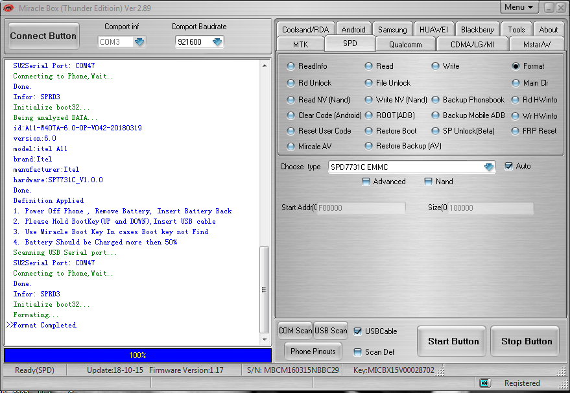Select Restore Backup (AV) option
This screenshot has height=393, width=570.
[403, 146]
